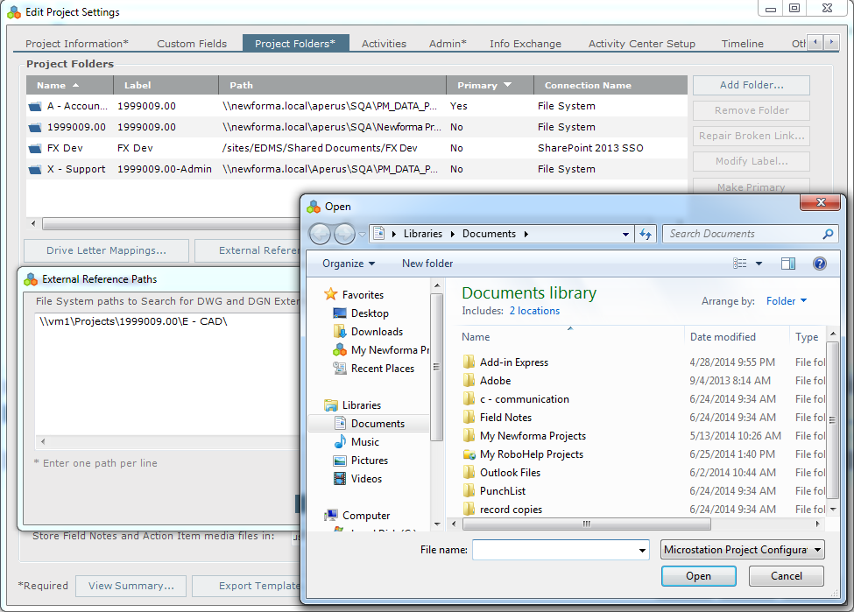The image size is (854, 612).
Task: Select the record copies folder
Action: click(x=511, y=510)
